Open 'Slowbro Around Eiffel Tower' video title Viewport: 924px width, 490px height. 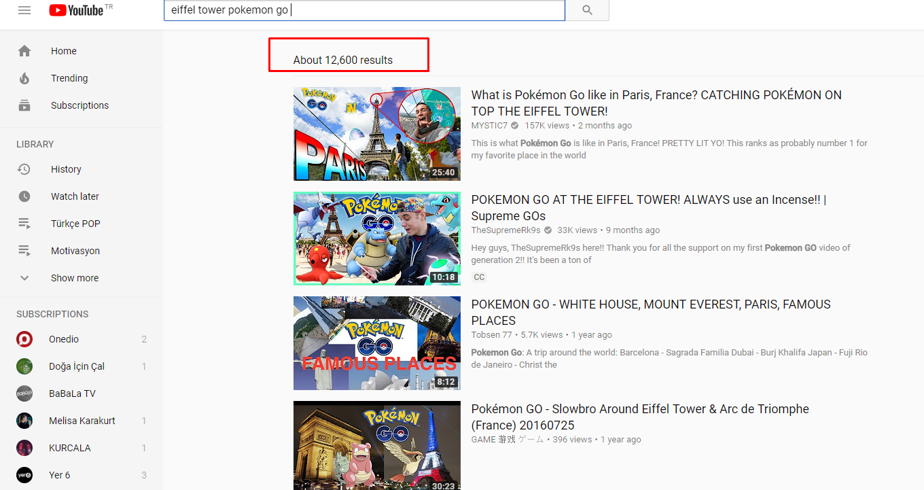pos(640,417)
